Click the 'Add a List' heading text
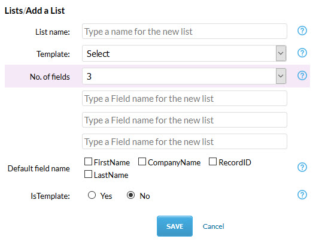The image size is (325, 242). pos(45,11)
